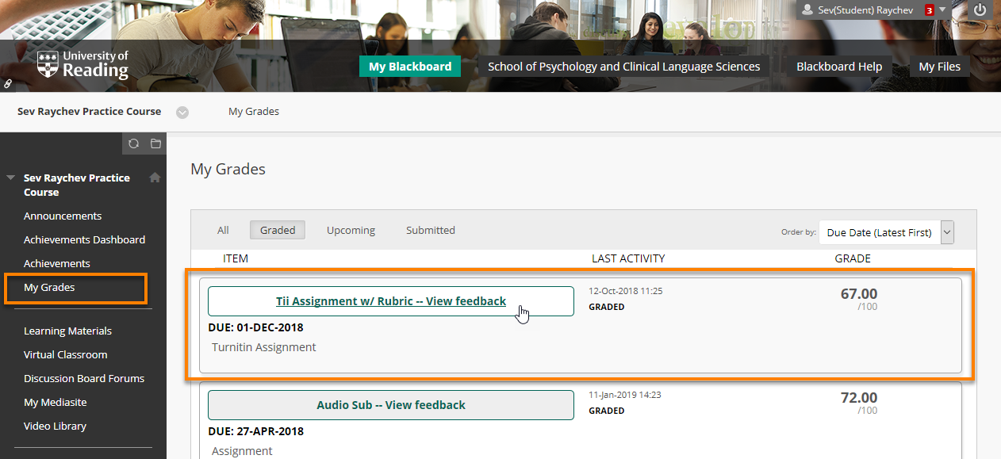The height and width of the screenshot is (459, 1001).
Task: Click the sidebar refresh icon
Action: click(x=133, y=143)
